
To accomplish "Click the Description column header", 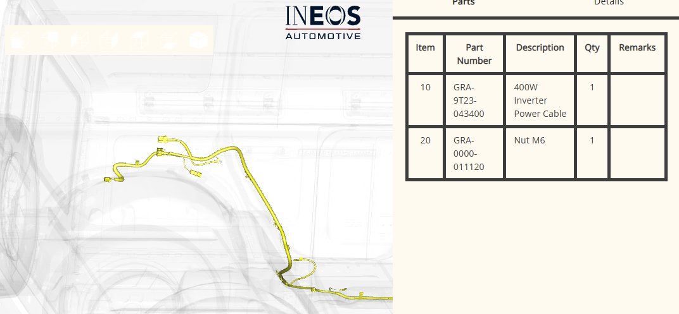I will pyautogui.click(x=540, y=48).
